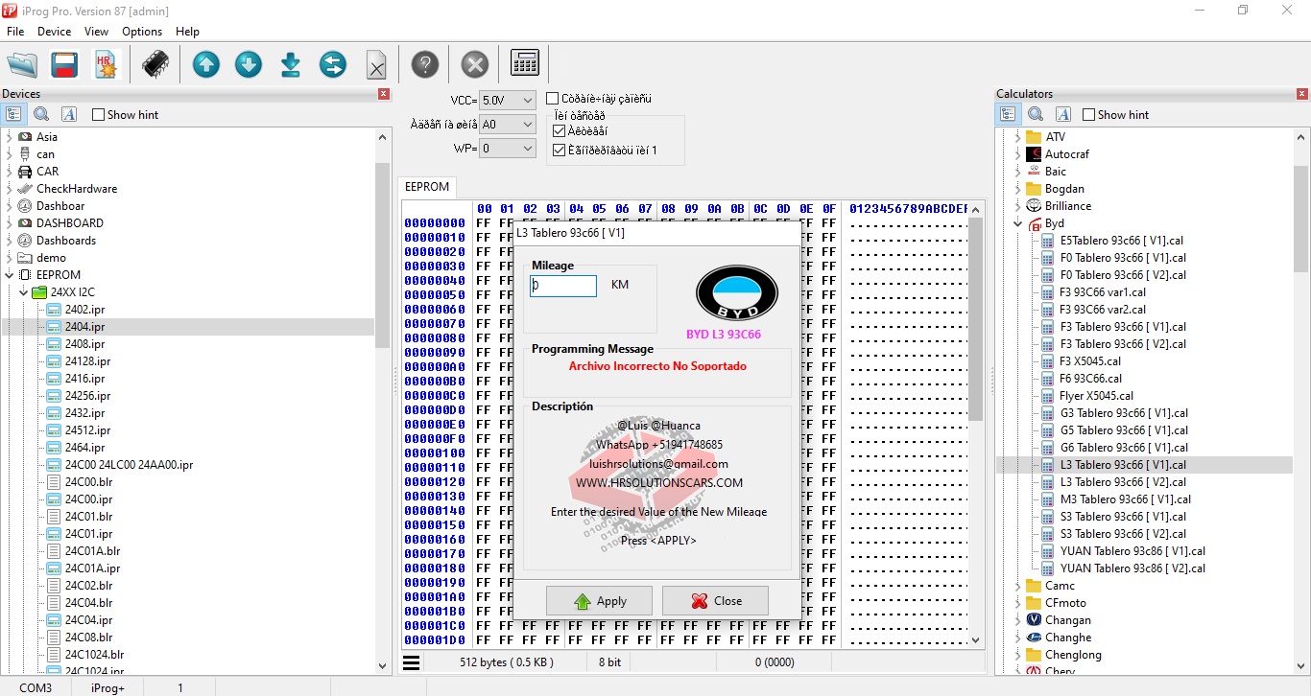Screen dimensions: 1311x696
Task: Toggle checkbox with label ending in 1
Action: point(560,150)
